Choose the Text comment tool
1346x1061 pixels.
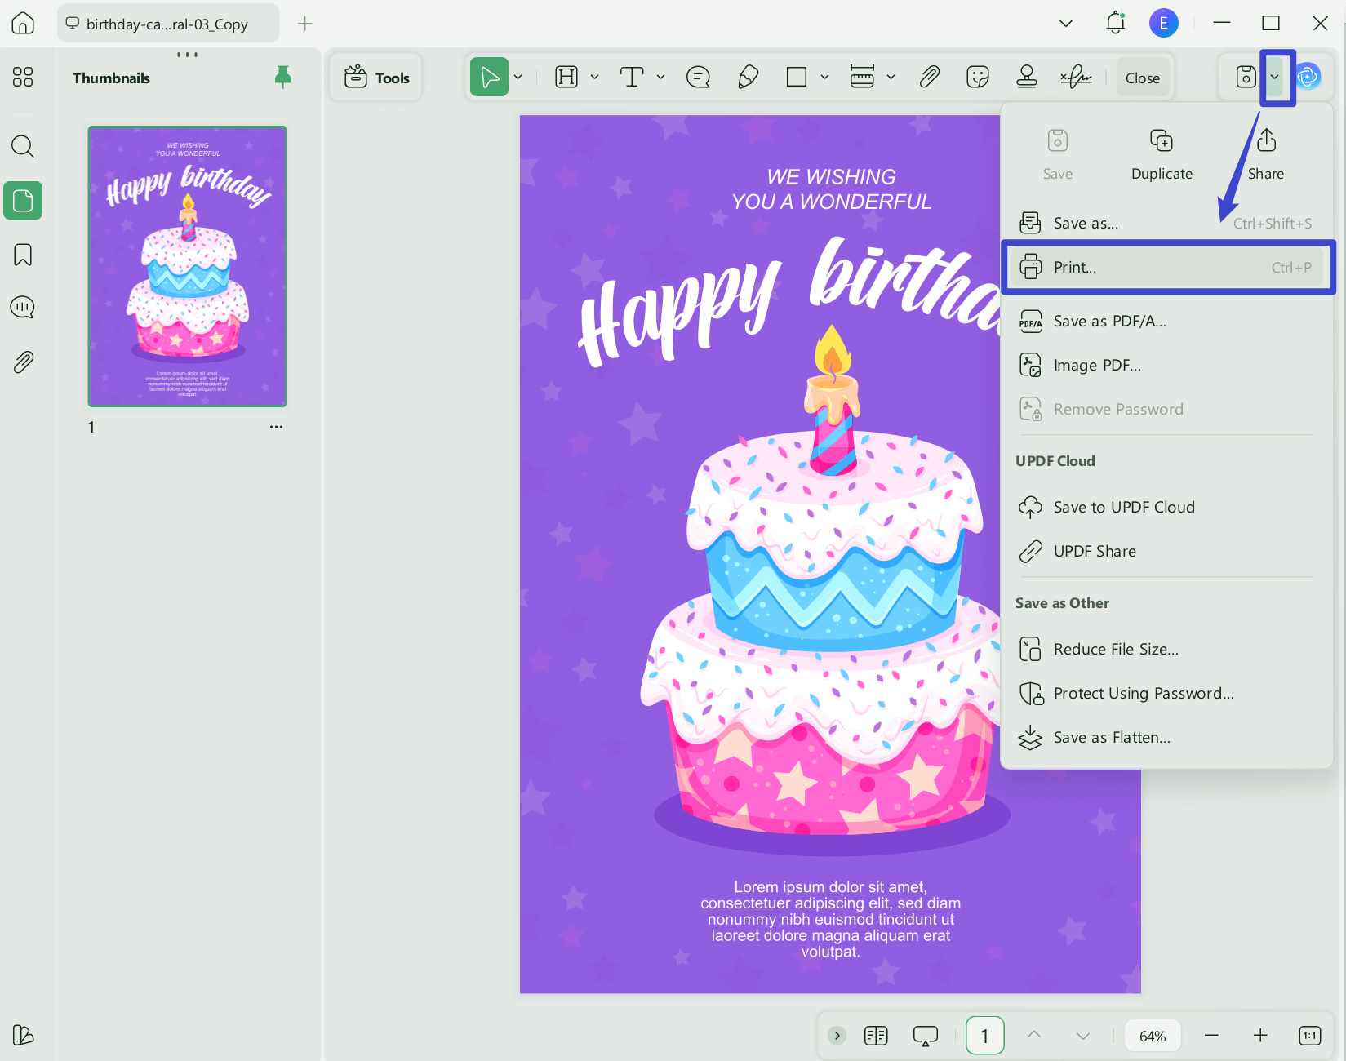632,78
